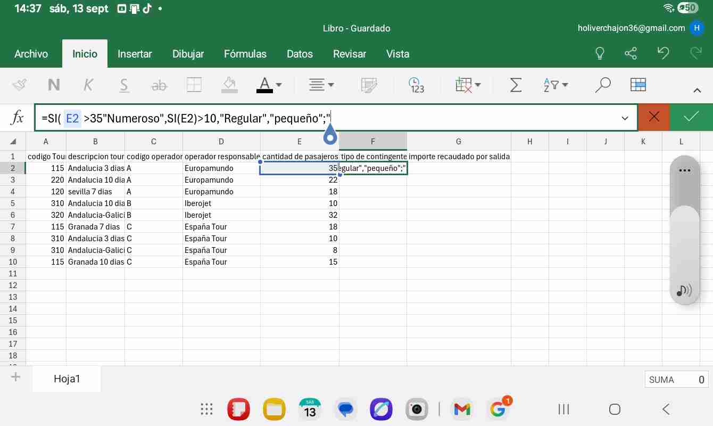This screenshot has width=713, height=426.
Task: Open Gmail from the taskbar
Action: [462, 409]
